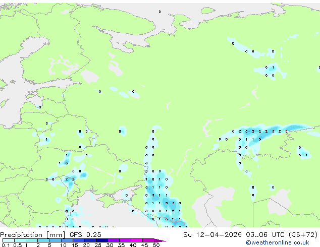Screen dimensions: 320x247
Task: Select the 25–30 mm navy swatch
Action: click(x=101, y=240)
